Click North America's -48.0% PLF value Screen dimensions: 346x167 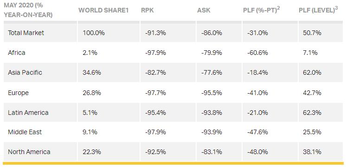pos(257,152)
